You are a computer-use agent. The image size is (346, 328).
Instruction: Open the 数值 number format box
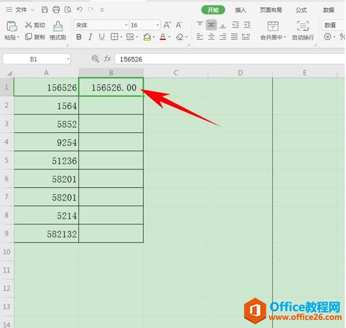click(x=333, y=25)
